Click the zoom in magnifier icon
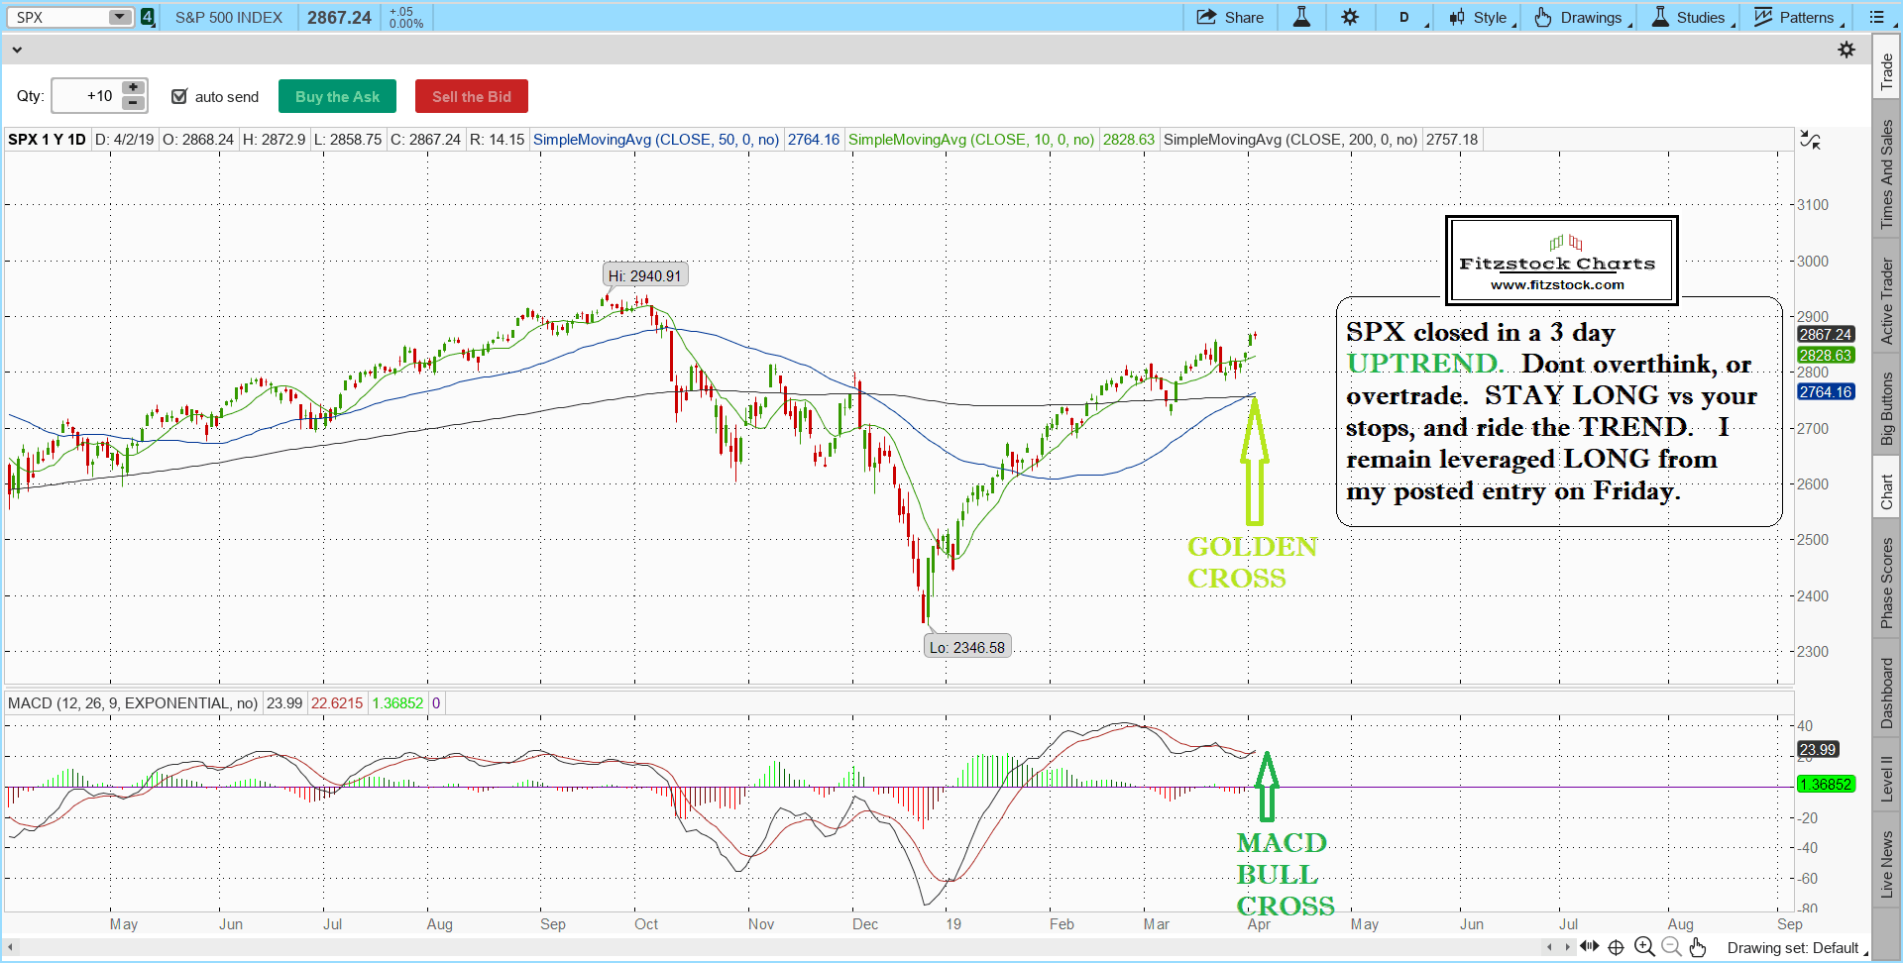This screenshot has width=1903, height=963. (x=1644, y=947)
